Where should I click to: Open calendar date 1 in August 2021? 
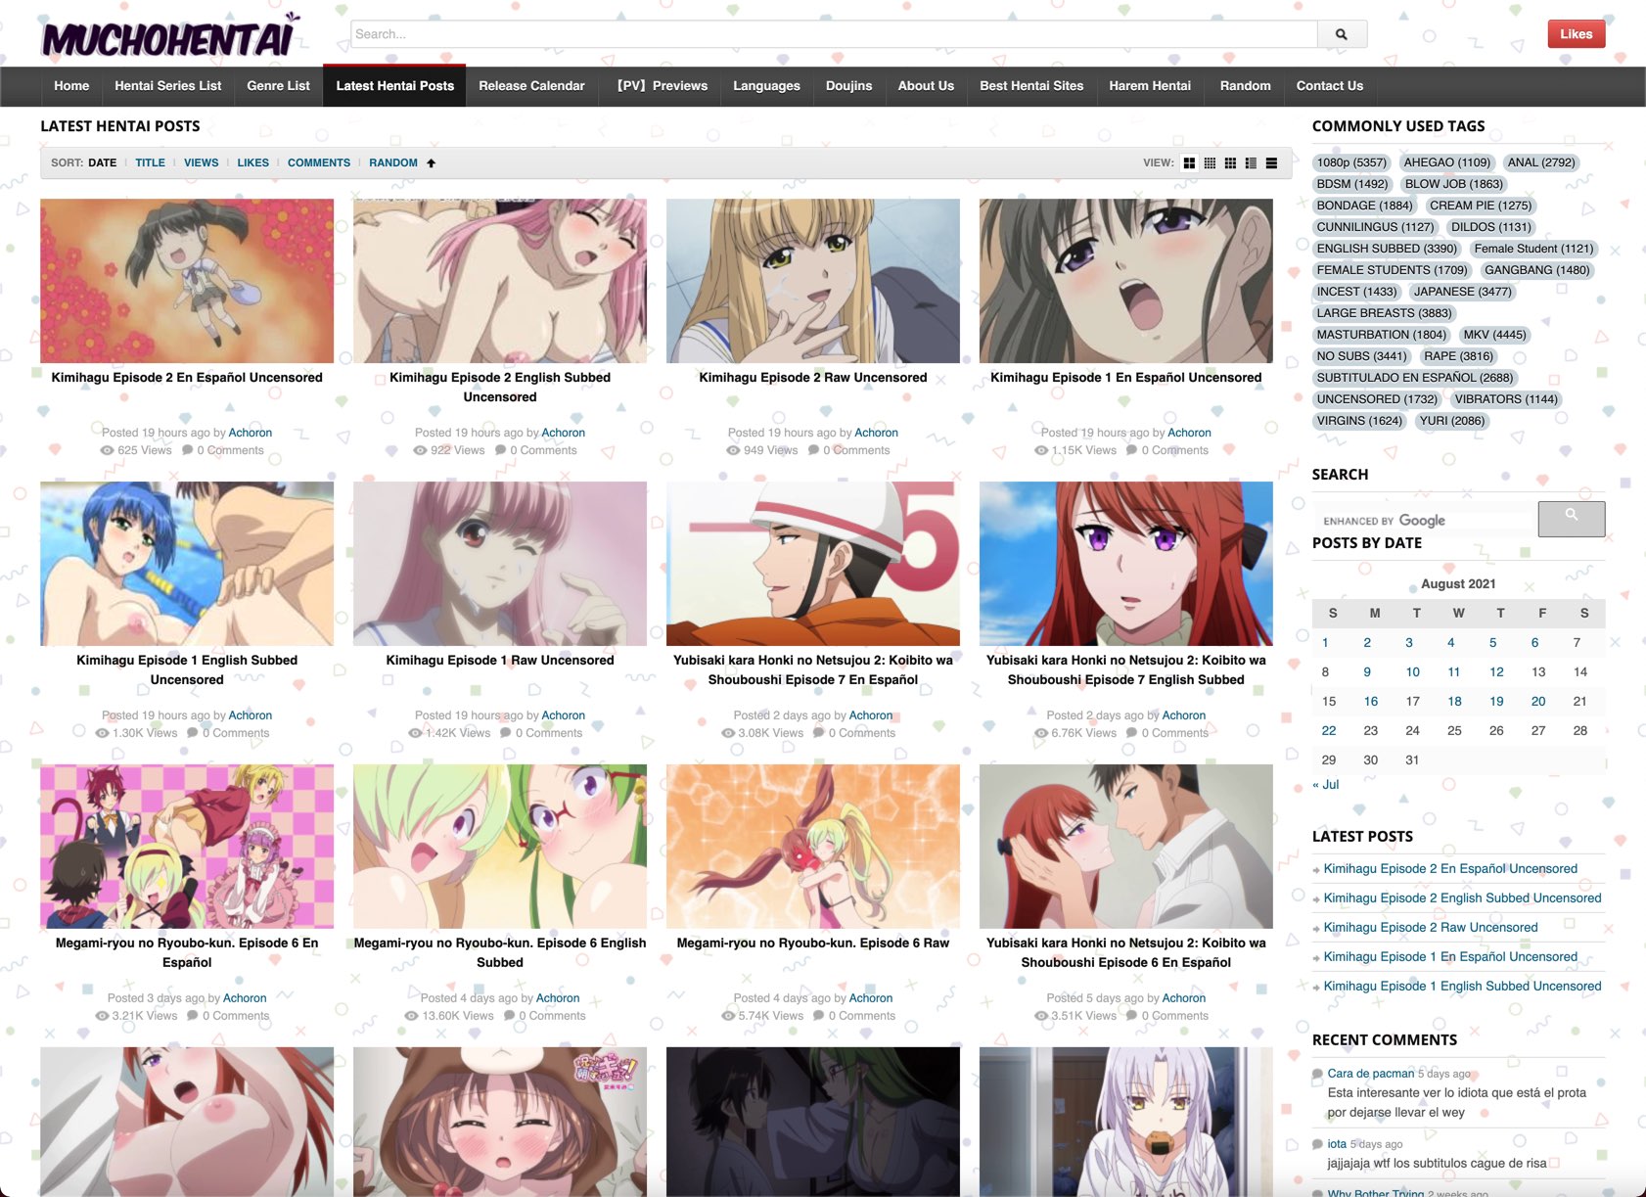(x=1325, y=642)
